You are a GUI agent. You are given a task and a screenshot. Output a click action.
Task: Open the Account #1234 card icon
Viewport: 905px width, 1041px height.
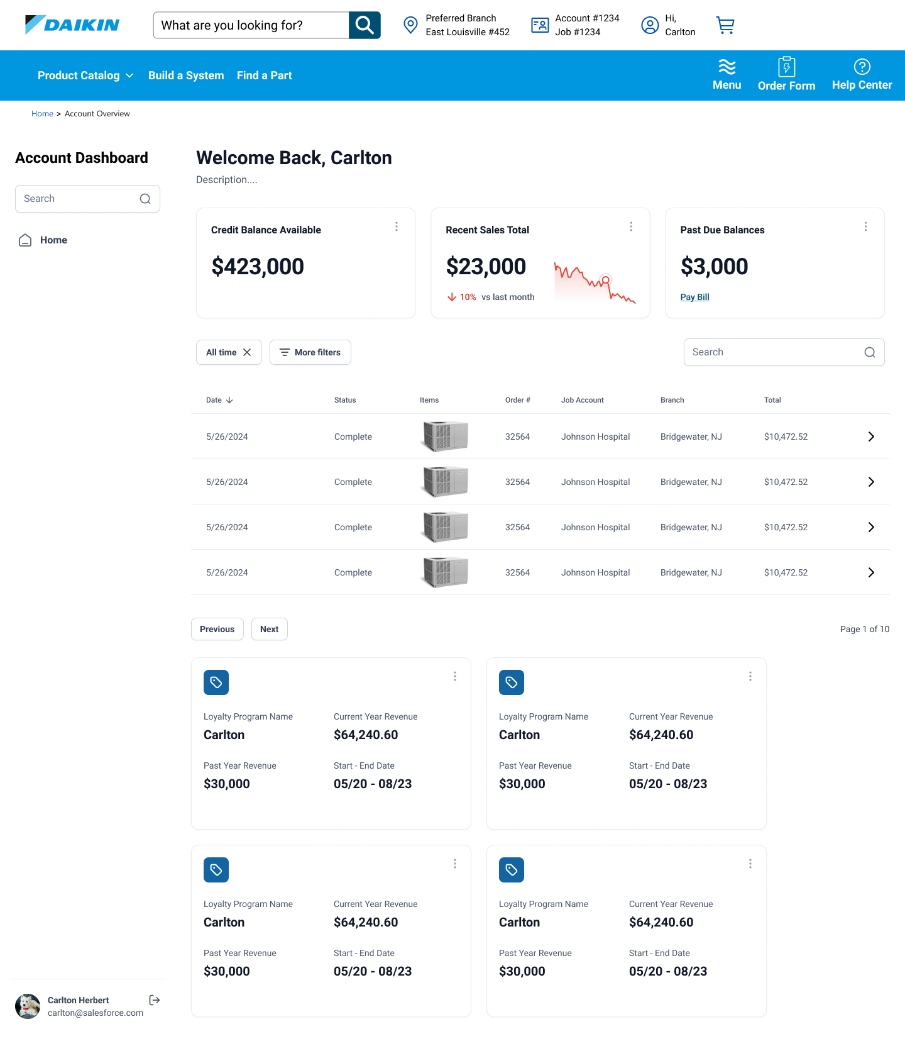tap(540, 25)
